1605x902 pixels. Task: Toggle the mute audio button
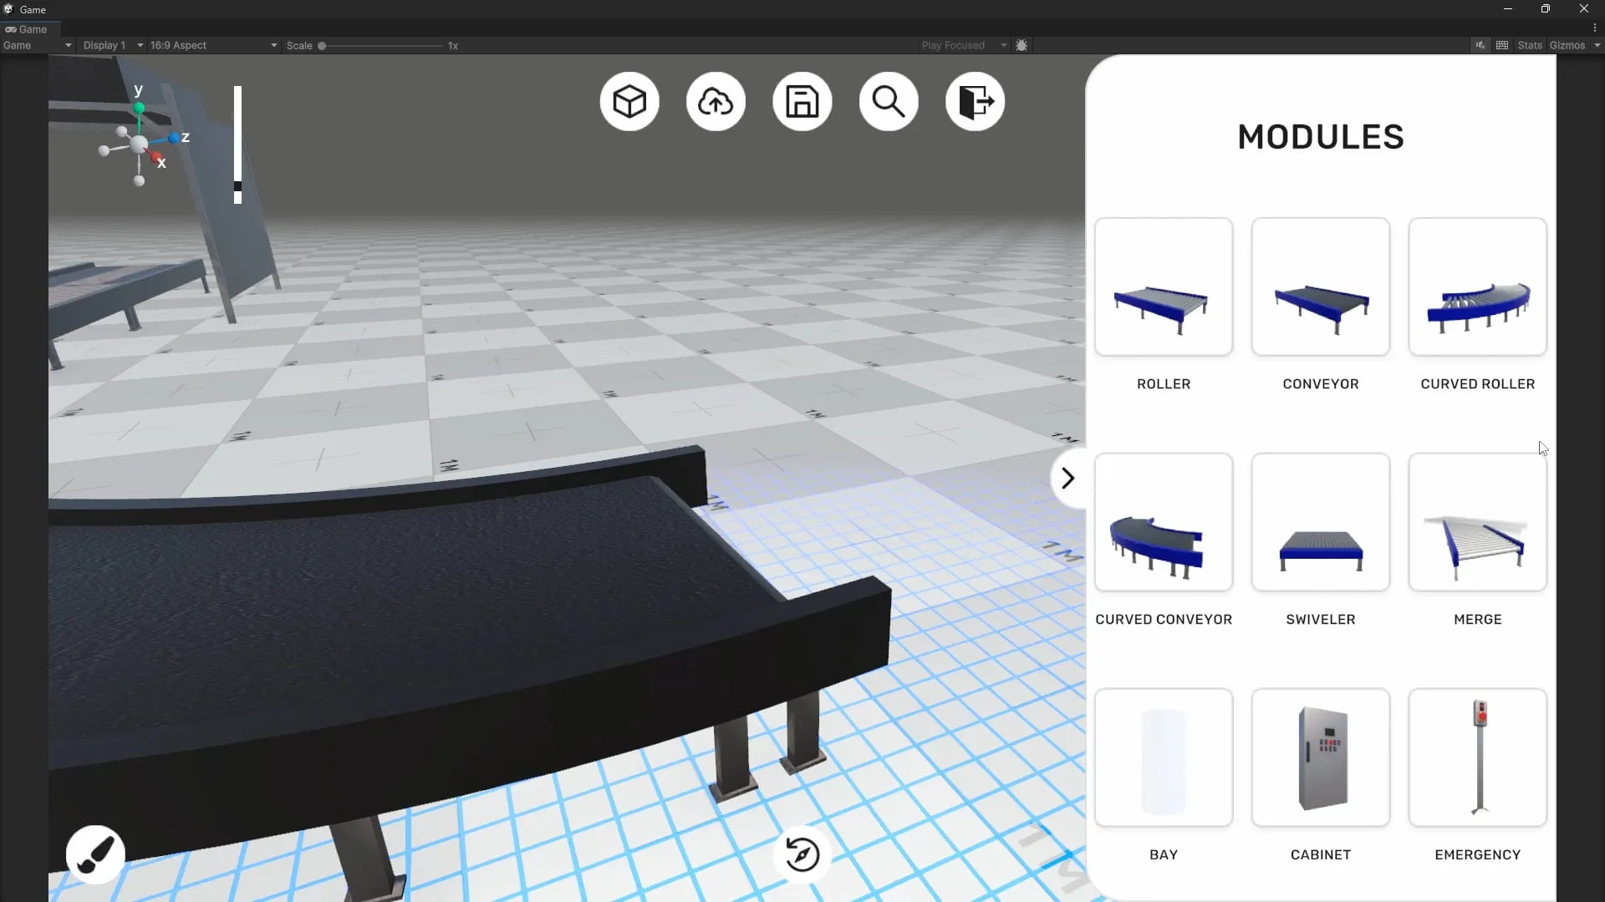pyautogui.click(x=1480, y=45)
